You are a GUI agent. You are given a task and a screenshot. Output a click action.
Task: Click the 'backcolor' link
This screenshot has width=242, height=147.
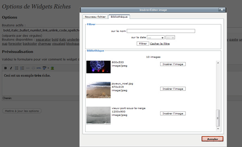click(30, 43)
